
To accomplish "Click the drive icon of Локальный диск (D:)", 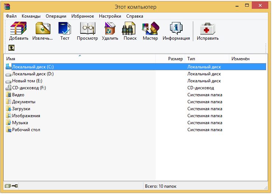I will point(8,75).
